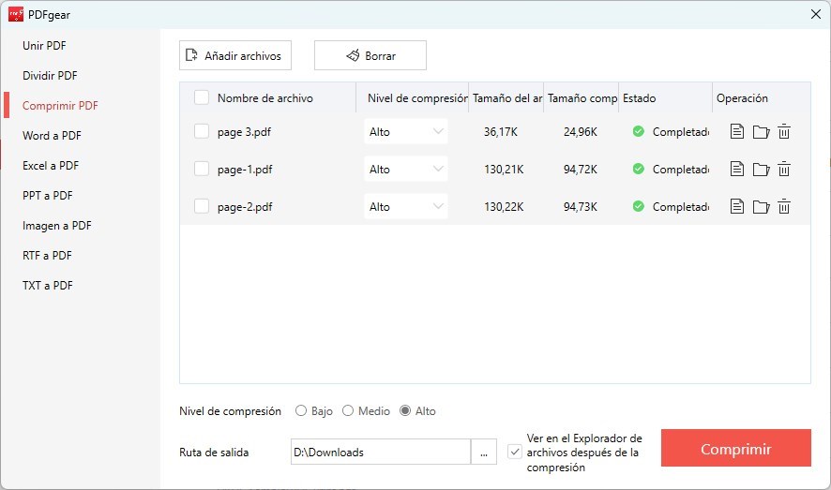
Task: Check the box for page 3.pdf
Action: 202,131
